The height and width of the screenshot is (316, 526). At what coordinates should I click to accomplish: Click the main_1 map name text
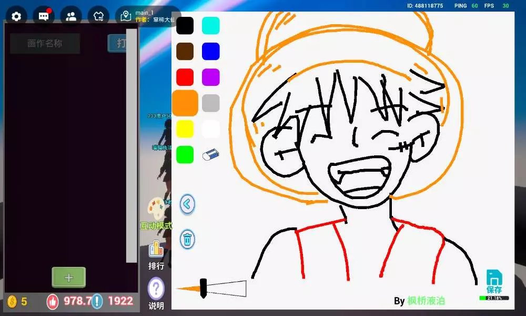[144, 13]
